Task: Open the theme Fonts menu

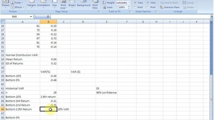Action: pos(17,3)
